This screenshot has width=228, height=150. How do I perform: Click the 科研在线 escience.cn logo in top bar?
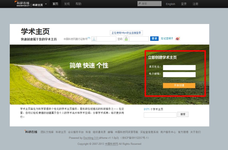22,4
